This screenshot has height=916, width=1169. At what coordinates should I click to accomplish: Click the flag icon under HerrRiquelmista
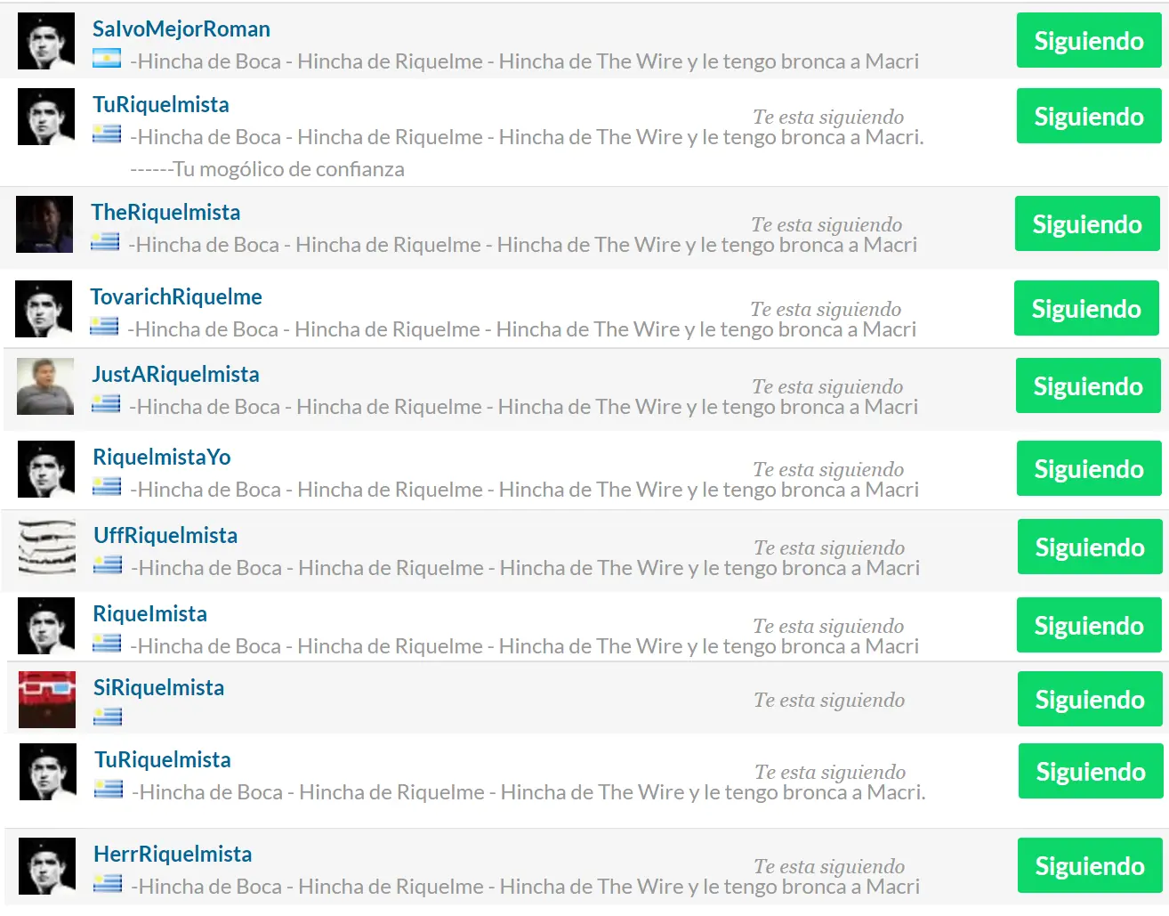click(x=108, y=883)
